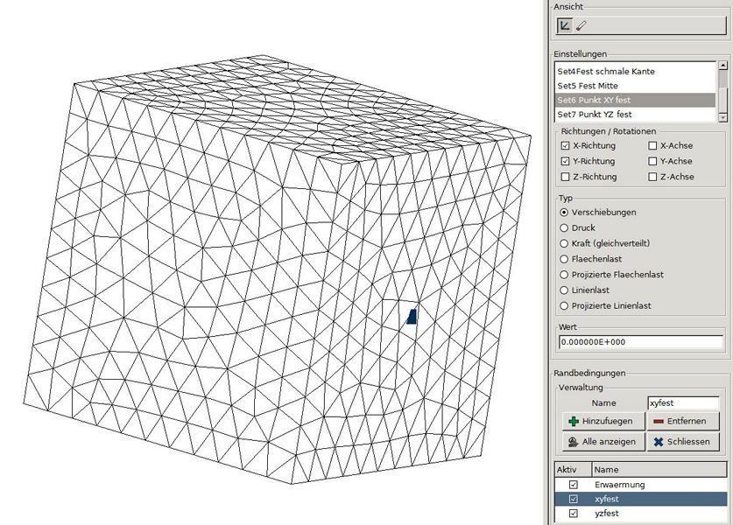Image resolution: width=733 pixels, height=525 pixels.
Task: Click the Alle anzeigen magnifier icon
Action: coord(573,442)
